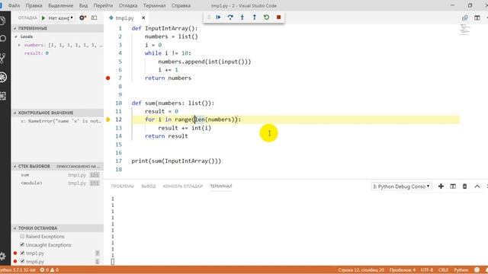This screenshot has width=488, height=274.
Task: Change the Python language mode
Action: tap(461, 270)
